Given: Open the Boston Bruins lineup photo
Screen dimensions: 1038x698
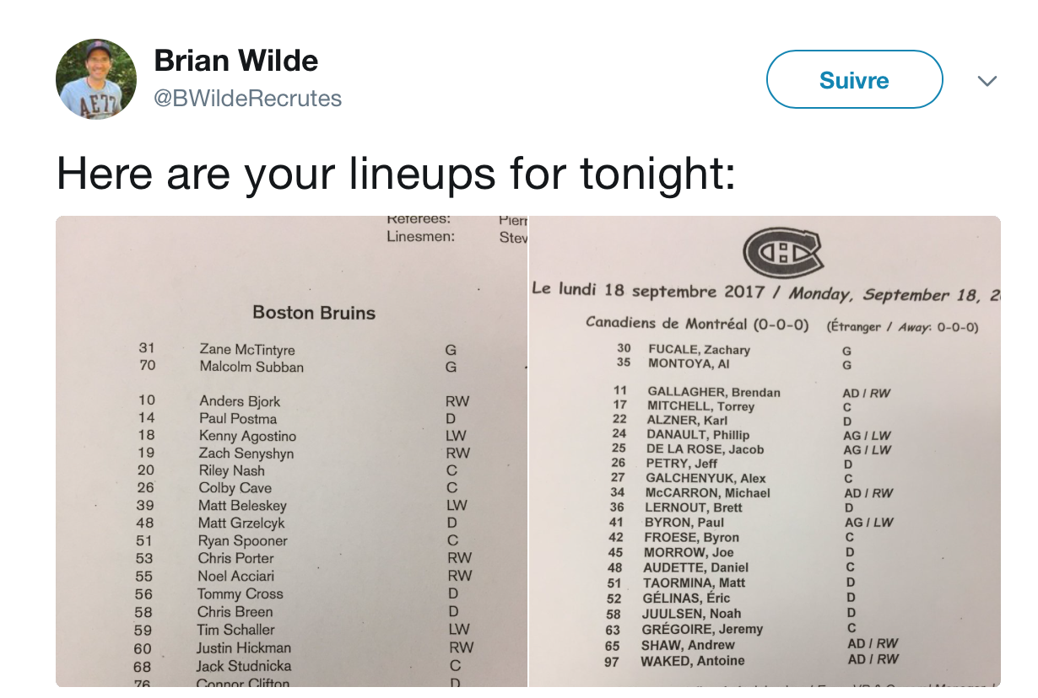Looking at the screenshot, I should [x=292, y=452].
